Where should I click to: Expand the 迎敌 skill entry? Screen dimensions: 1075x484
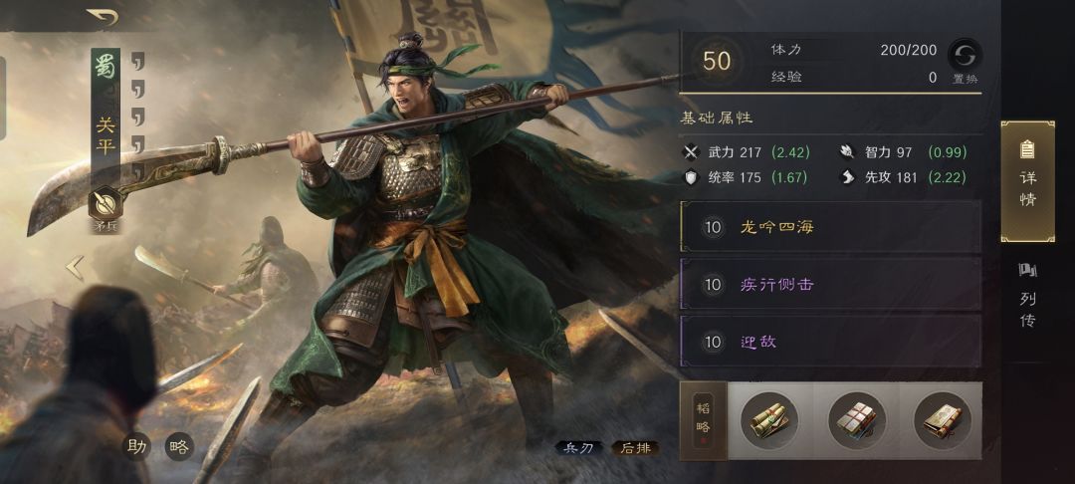pos(830,342)
